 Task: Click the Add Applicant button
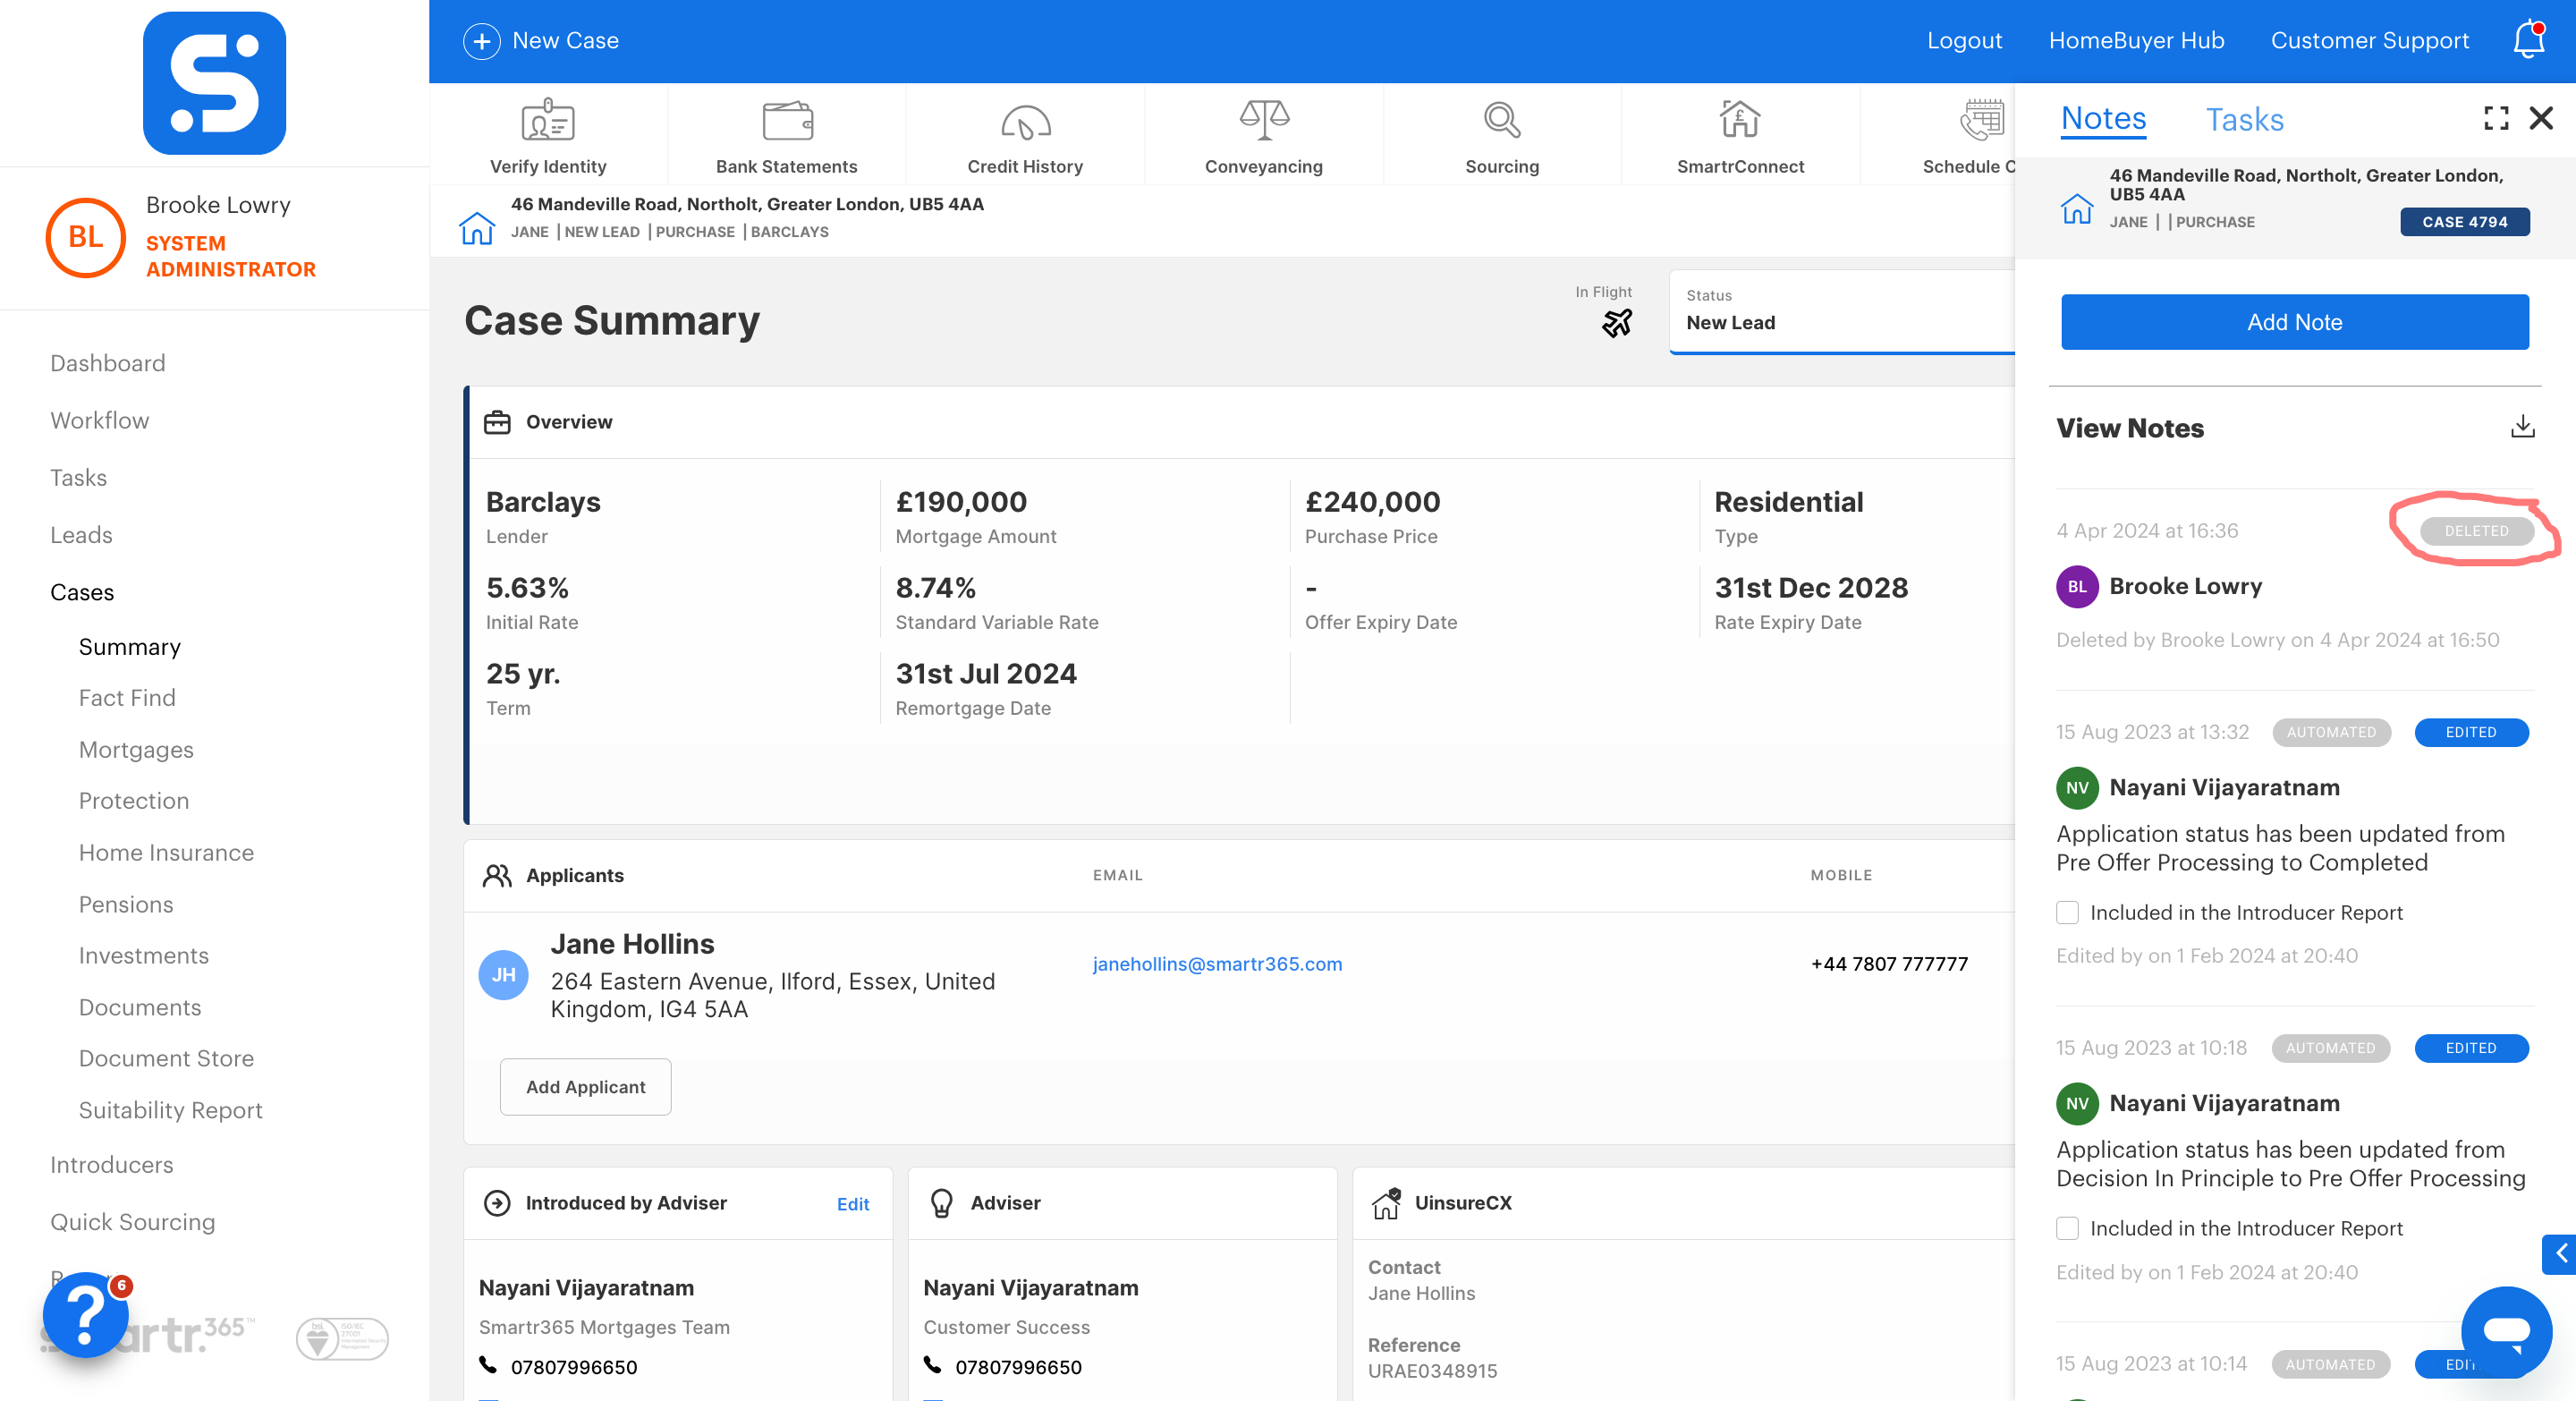pyautogui.click(x=585, y=1087)
